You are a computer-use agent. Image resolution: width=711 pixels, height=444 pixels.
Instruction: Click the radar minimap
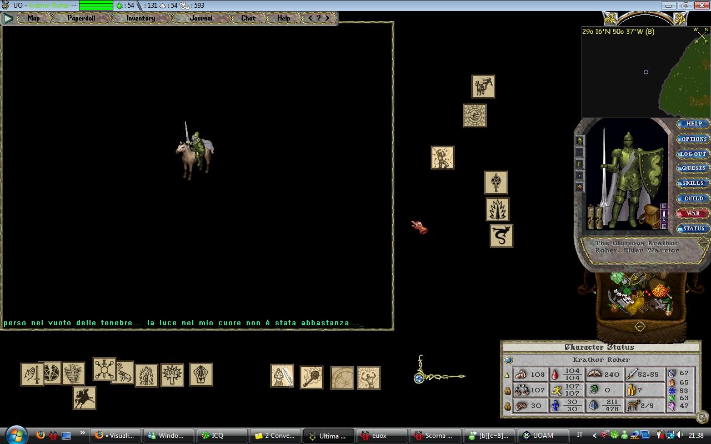pos(645,72)
